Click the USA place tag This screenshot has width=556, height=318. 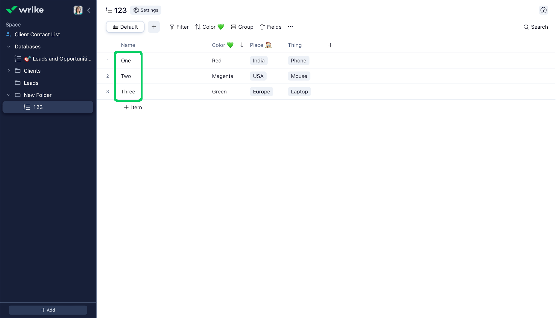click(258, 76)
